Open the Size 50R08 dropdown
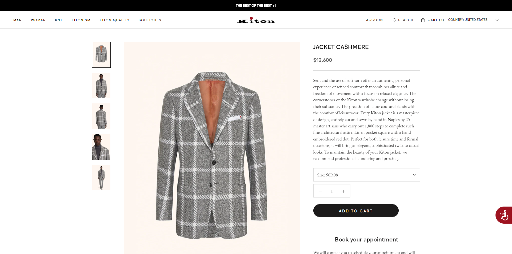The image size is (512, 254). 366,175
